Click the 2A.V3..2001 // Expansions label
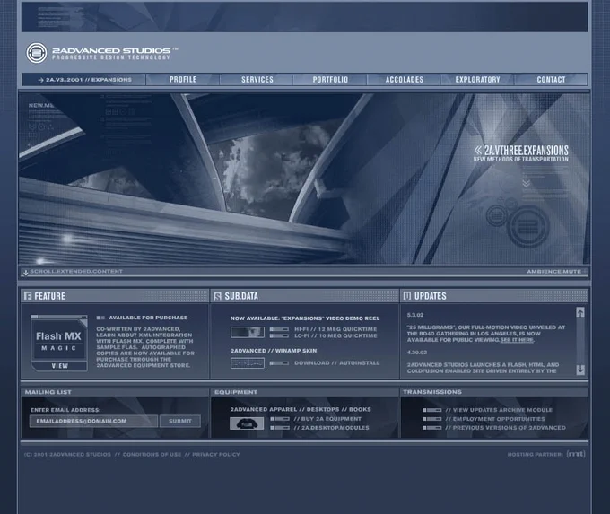The width and height of the screenshot is (610, 514). 85,80
